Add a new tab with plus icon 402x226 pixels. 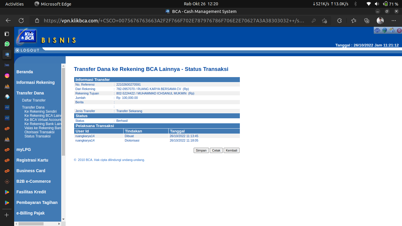[x=7, y=215]
